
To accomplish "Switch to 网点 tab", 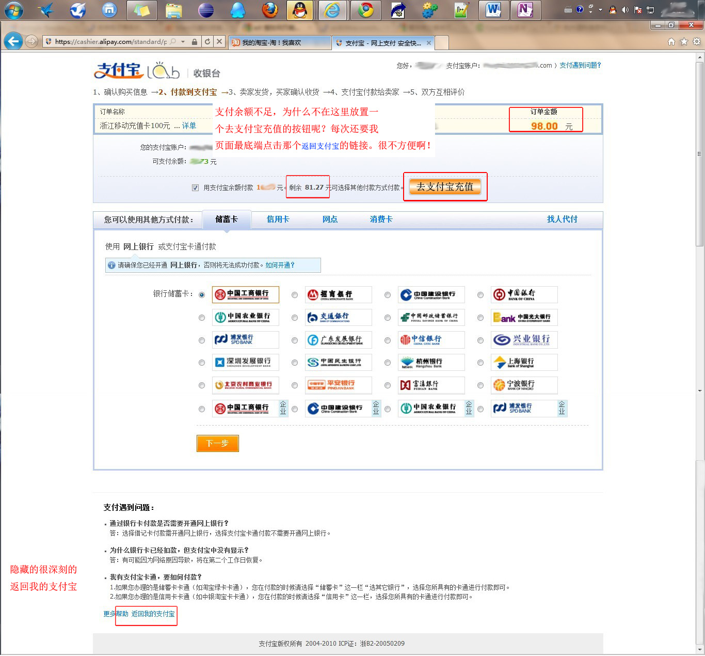I will (330, 219).
